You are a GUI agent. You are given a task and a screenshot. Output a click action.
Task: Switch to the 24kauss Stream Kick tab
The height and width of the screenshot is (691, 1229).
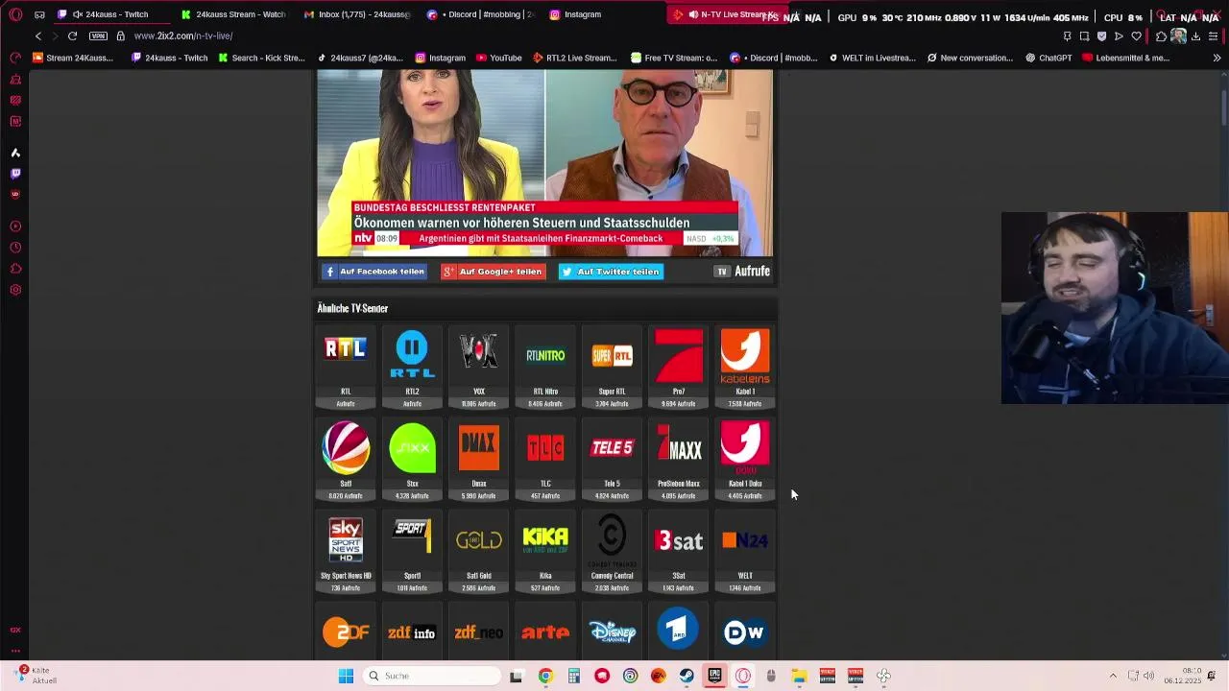(x=234, y=14)
